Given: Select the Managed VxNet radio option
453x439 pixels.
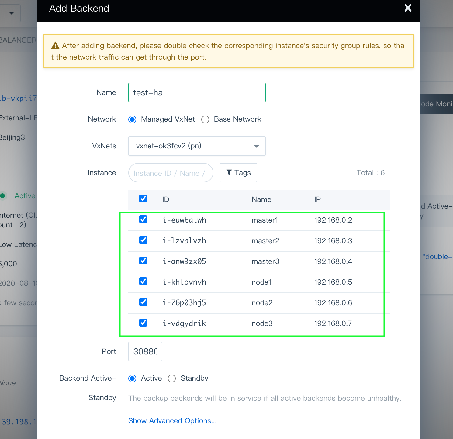Looking at the screenshot, I should click(x=132, y=119).
